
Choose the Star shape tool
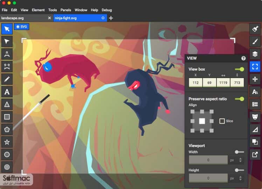7,142
